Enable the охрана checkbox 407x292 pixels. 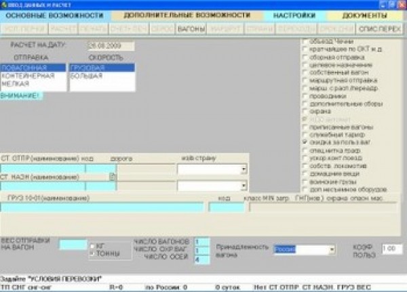[x=305, y=112]
